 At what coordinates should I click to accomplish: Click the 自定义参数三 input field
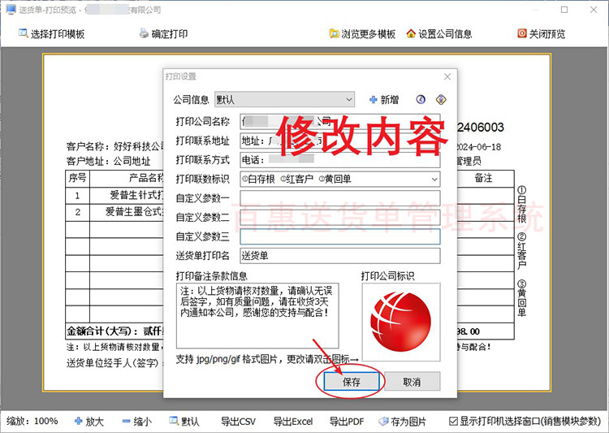point(340,236)
